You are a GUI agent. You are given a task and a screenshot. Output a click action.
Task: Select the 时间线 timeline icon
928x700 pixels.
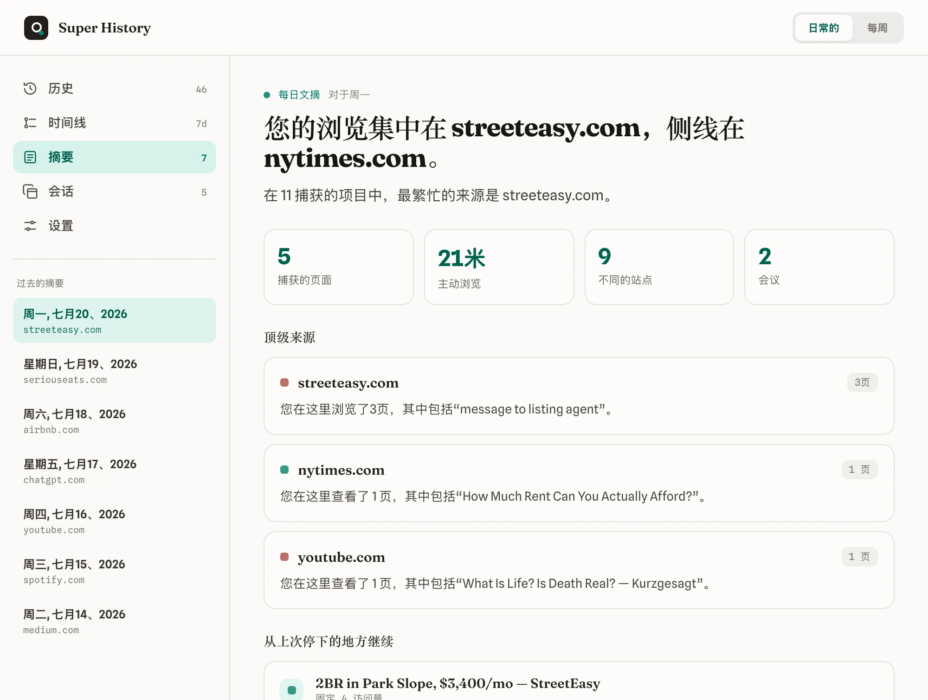[x=30, y=123]
